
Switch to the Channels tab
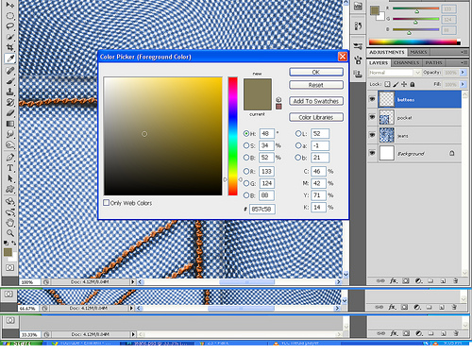click(406, 62)
